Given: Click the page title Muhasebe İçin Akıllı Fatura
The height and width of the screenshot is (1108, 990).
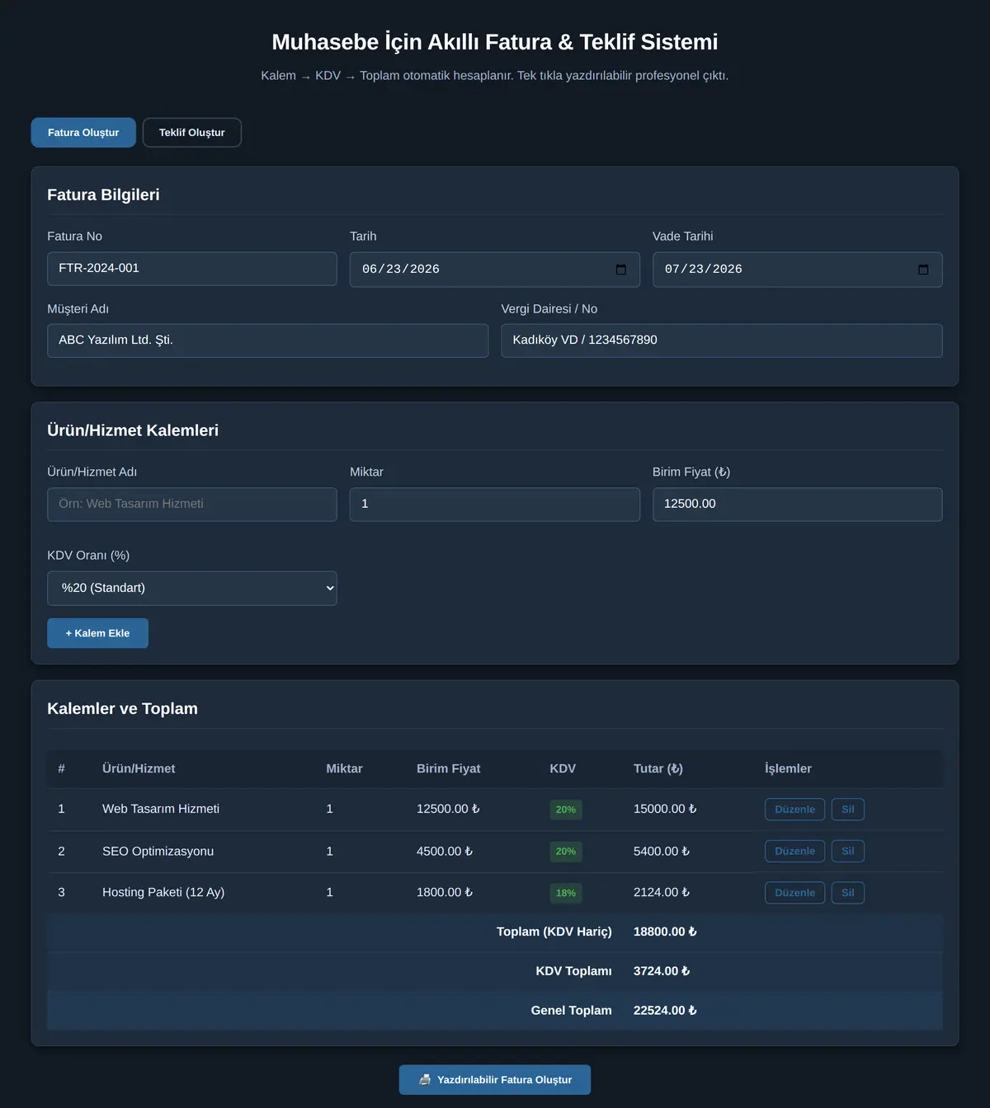Looking at the screenshot, I should (x=495, y=42).
